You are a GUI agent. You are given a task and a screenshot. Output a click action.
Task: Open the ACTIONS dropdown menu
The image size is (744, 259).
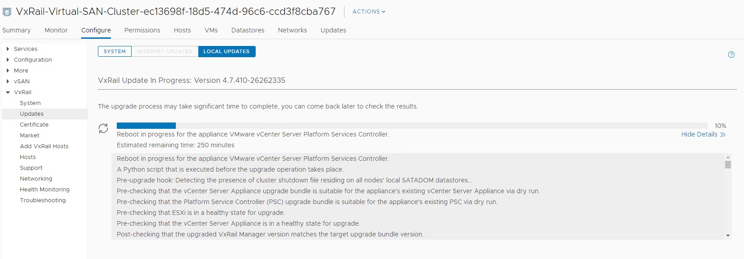click(x=369, y=12)
